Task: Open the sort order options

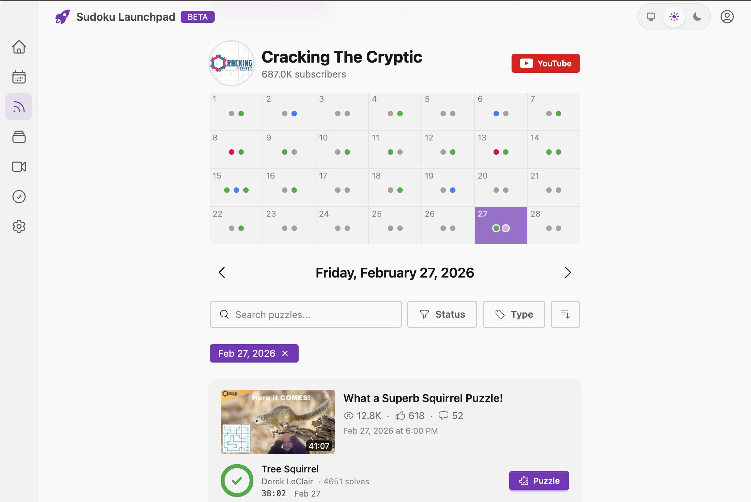Action: pyautogui.click(x=565, y=314)
